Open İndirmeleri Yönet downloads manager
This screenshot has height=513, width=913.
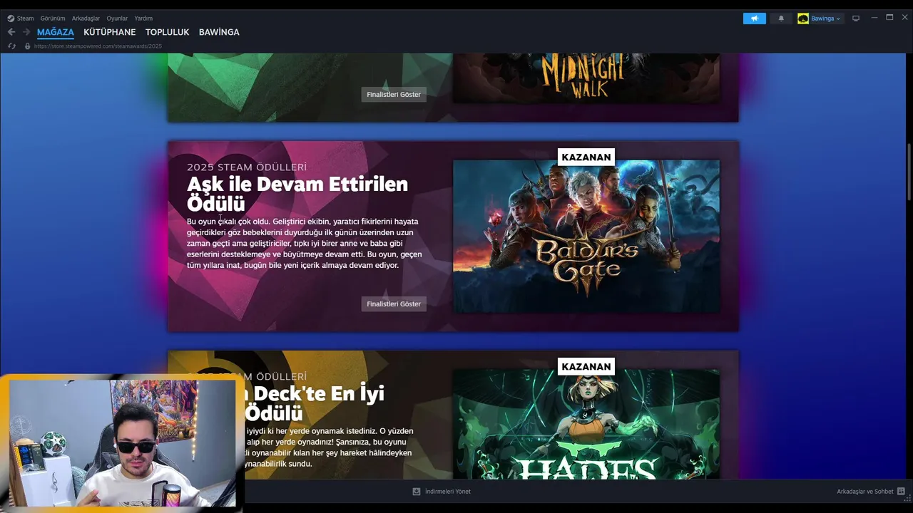tap(448, 492)
